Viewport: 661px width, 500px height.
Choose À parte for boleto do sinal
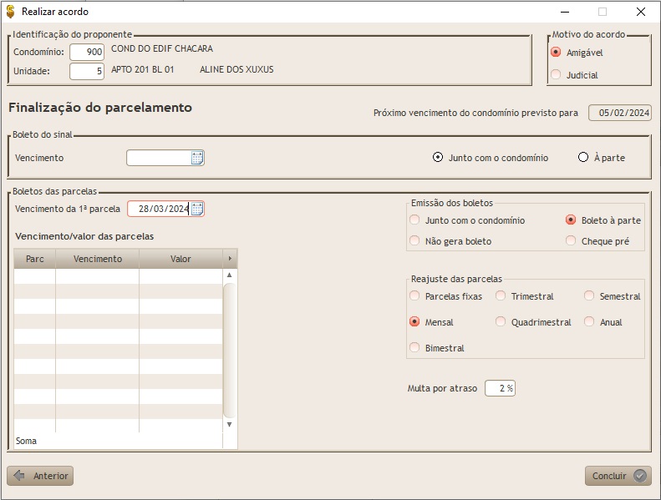[583, 157]
